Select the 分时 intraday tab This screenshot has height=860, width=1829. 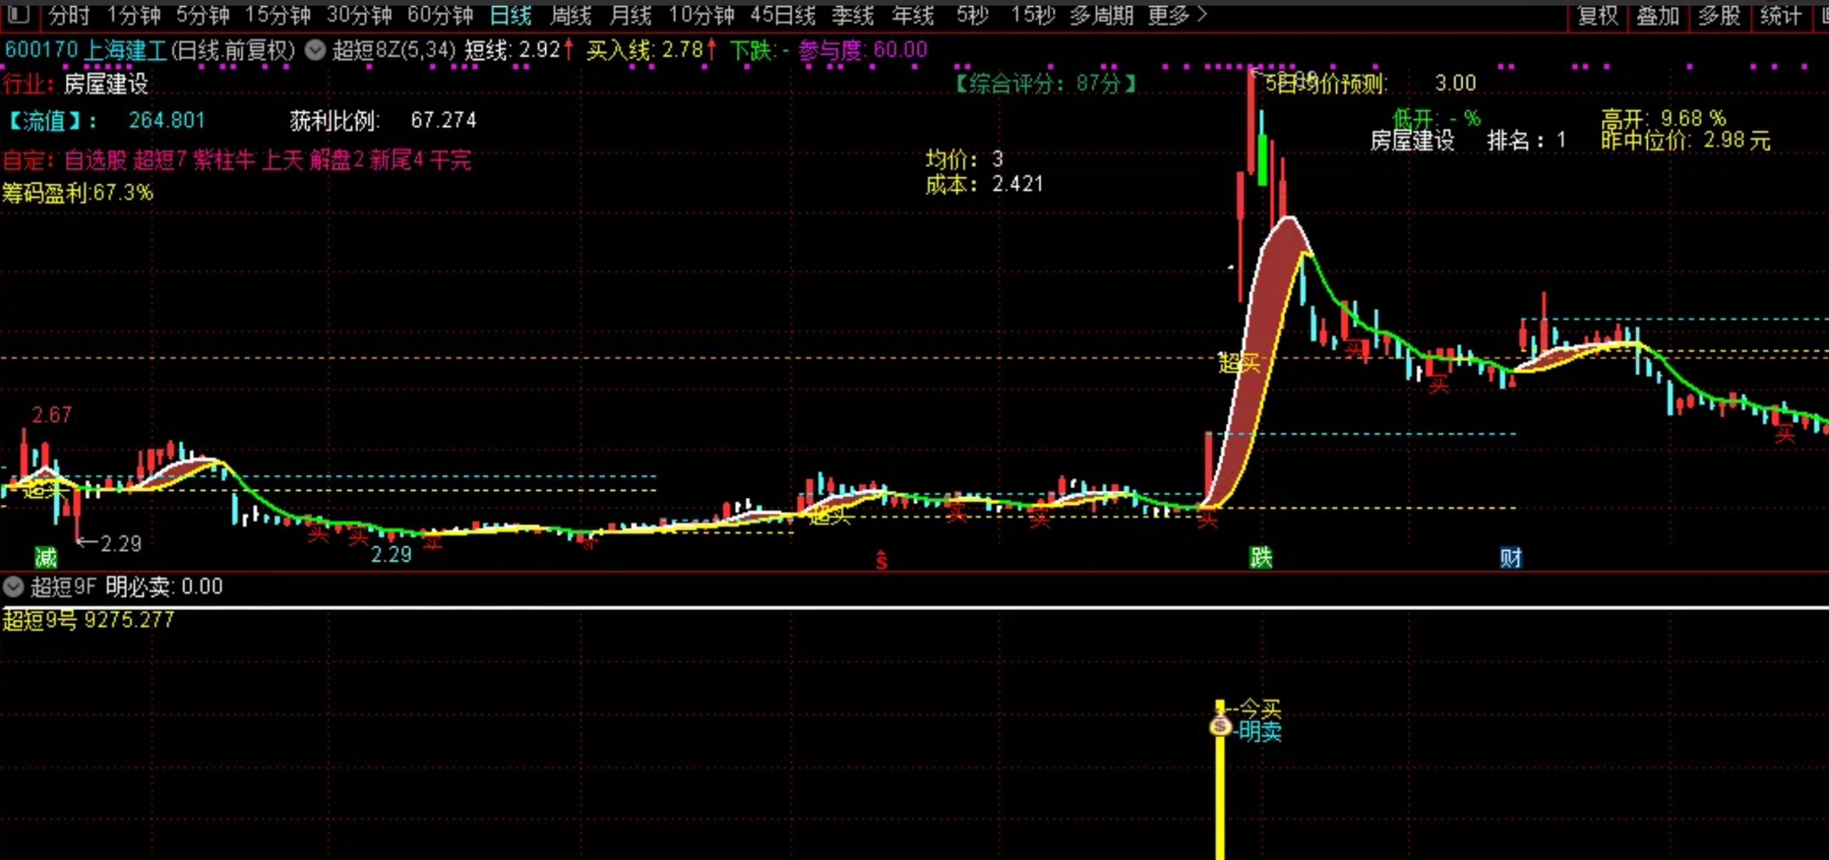point(69,15)
